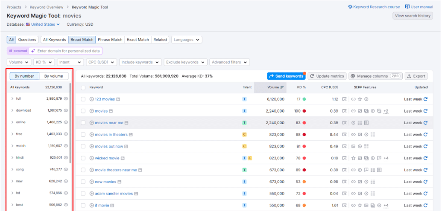Open the Intent filter dropdown
Viewport: 442px width, 211px height.
pos(70,62)
